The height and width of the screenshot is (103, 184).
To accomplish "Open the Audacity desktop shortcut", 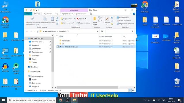I will click(5, 68).
